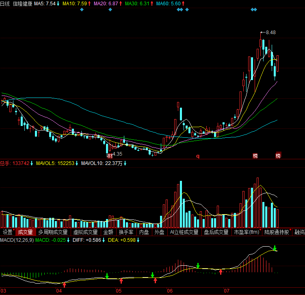Click the red q marker below candles
Image resolution: width=305 pixels, height=295 pixels.
[198, 156]
